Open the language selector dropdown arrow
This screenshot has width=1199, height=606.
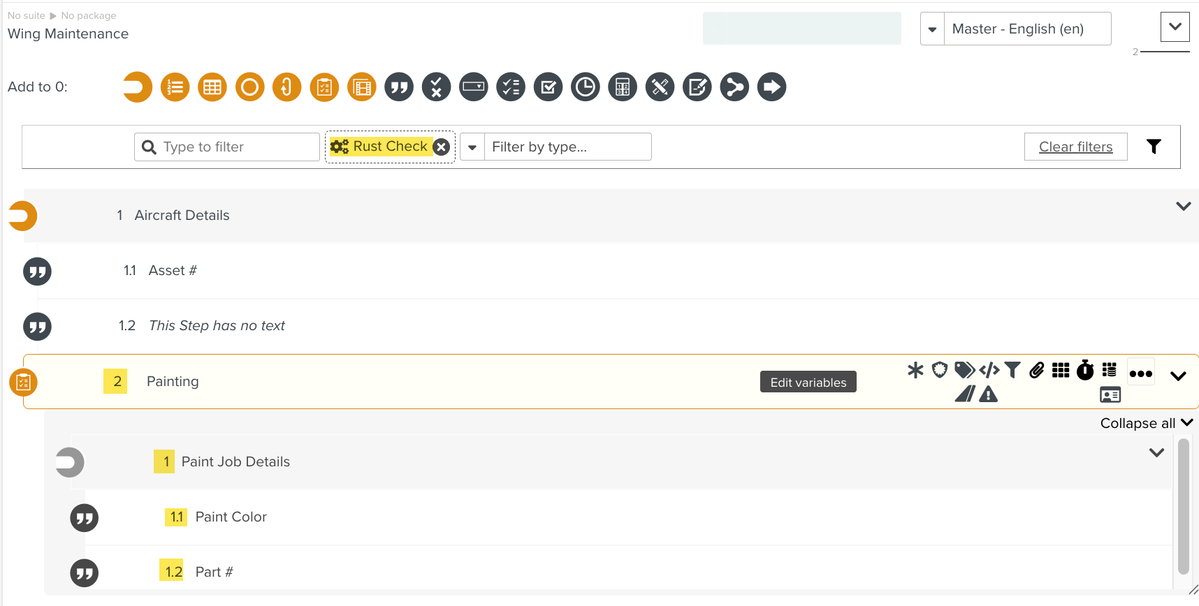932,29
